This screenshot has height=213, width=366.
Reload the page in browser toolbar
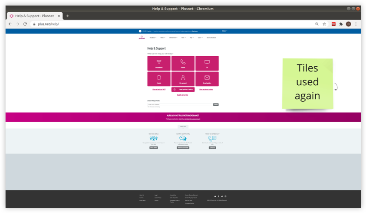(x=25, y=24)
